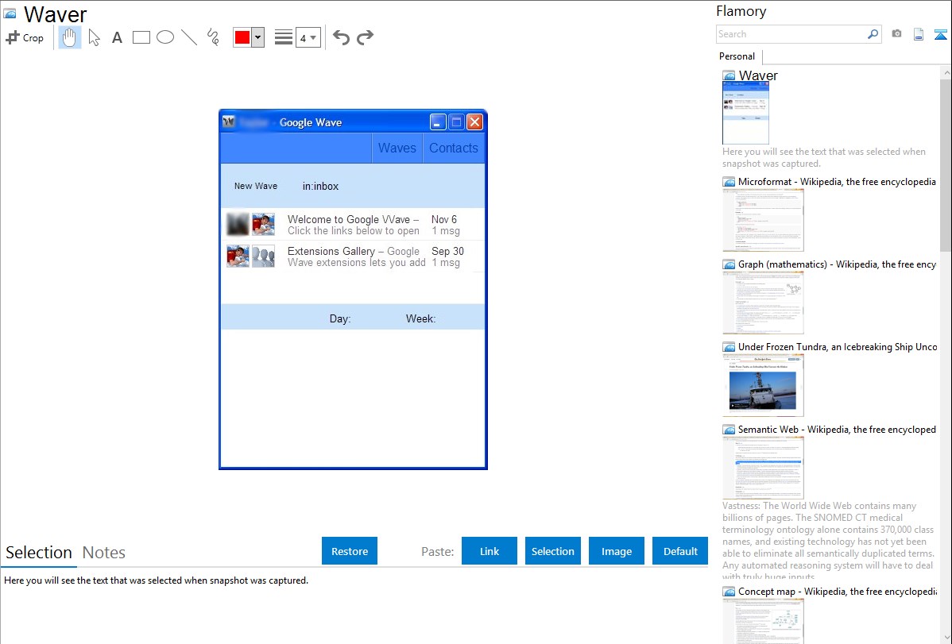Click the search magnifier icon
The image size is (952, 644).
[x=873, y=34]
